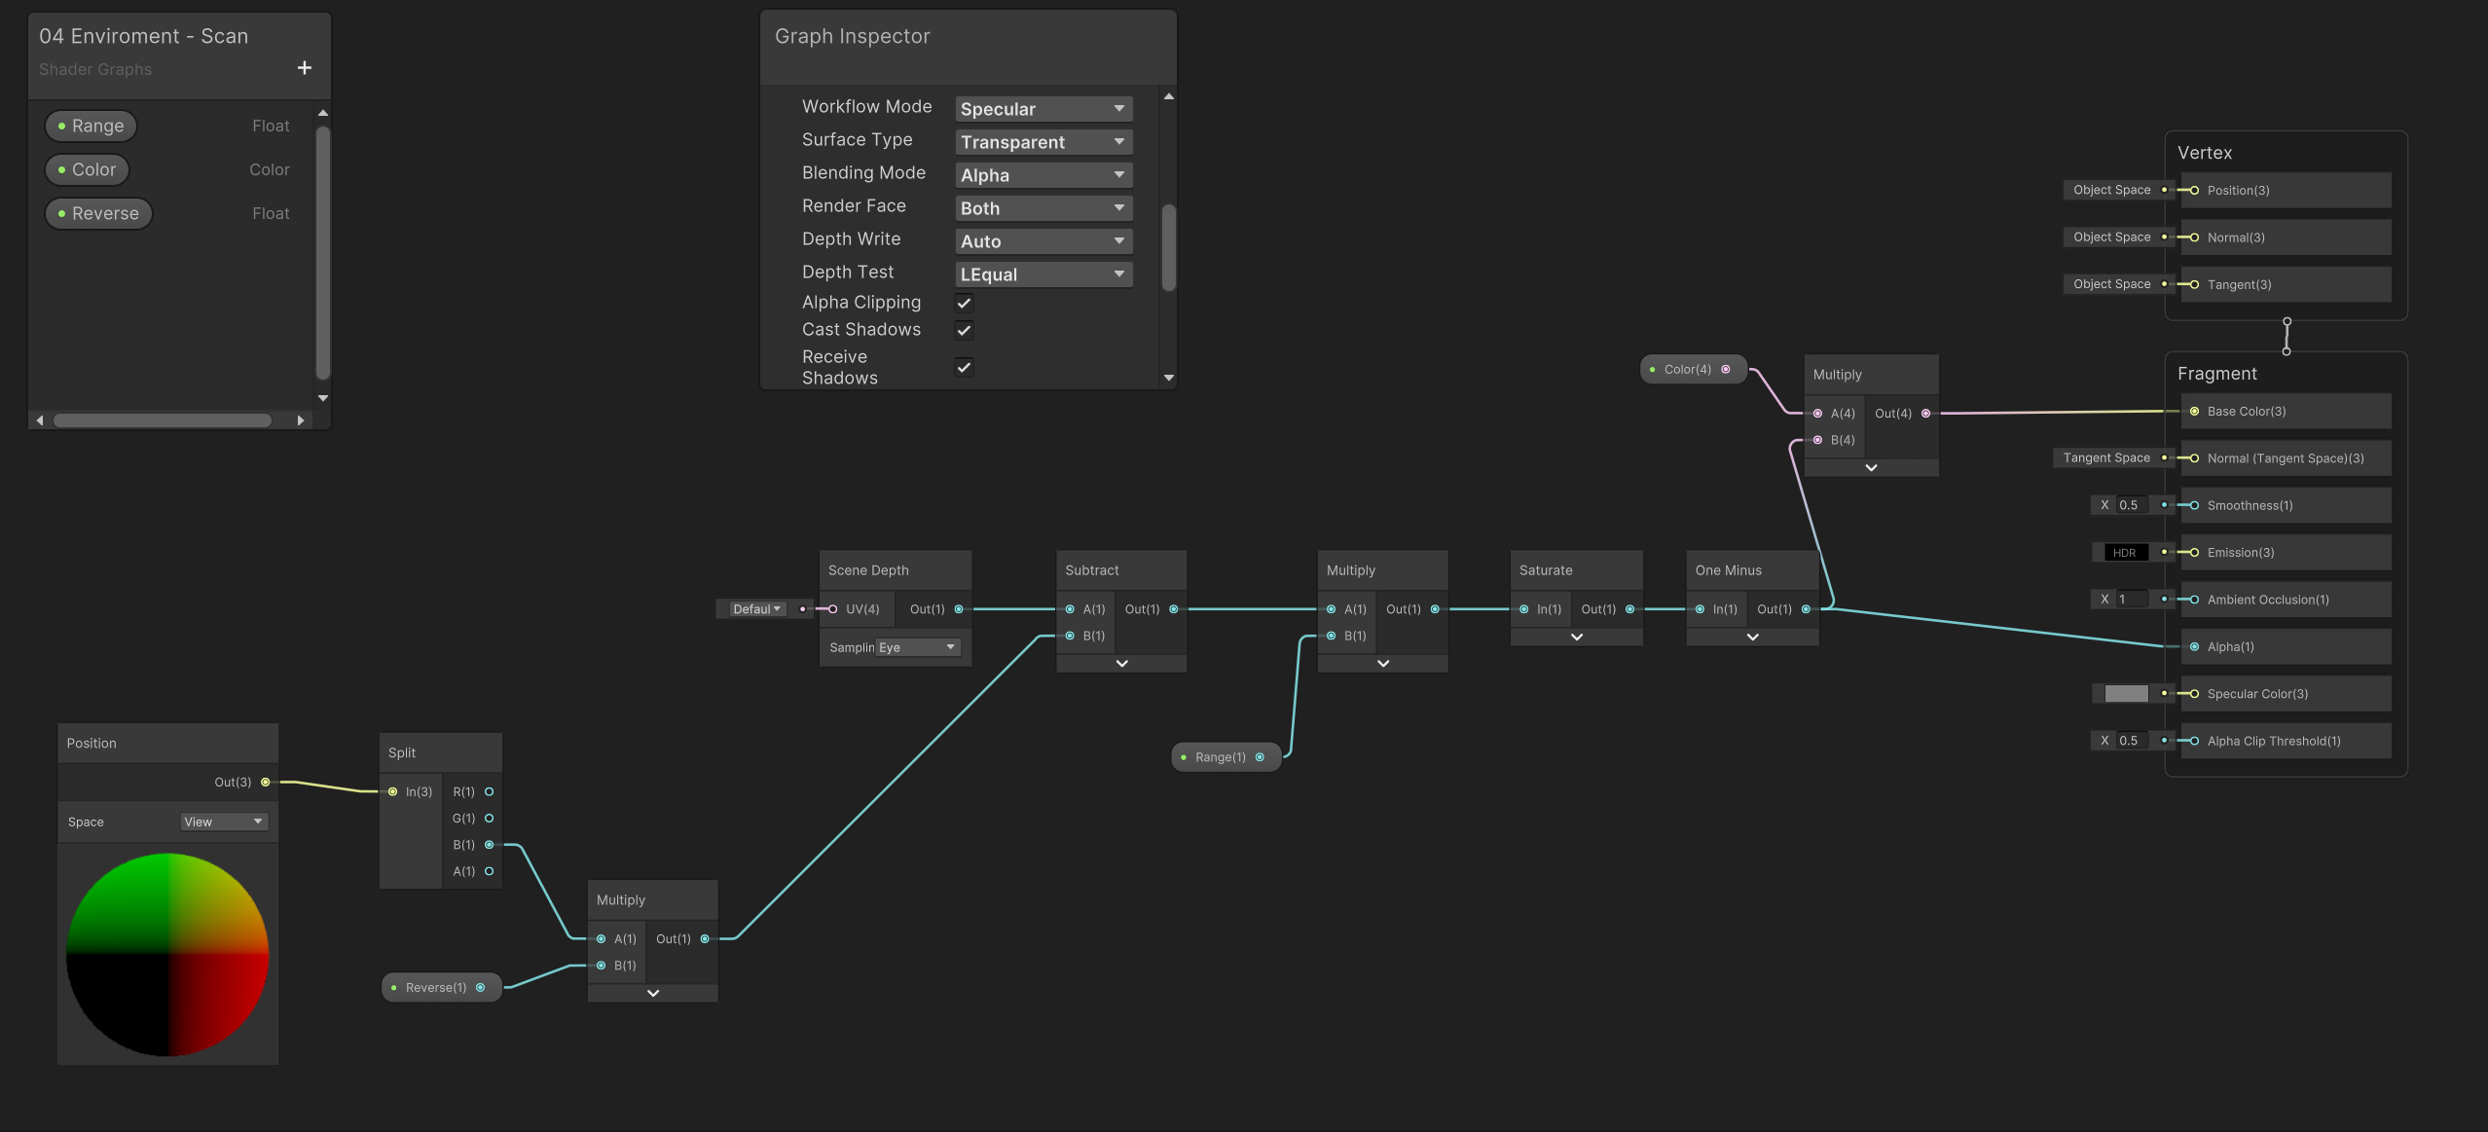
Task: Change Position node Space dropdown
Action: 224,822
